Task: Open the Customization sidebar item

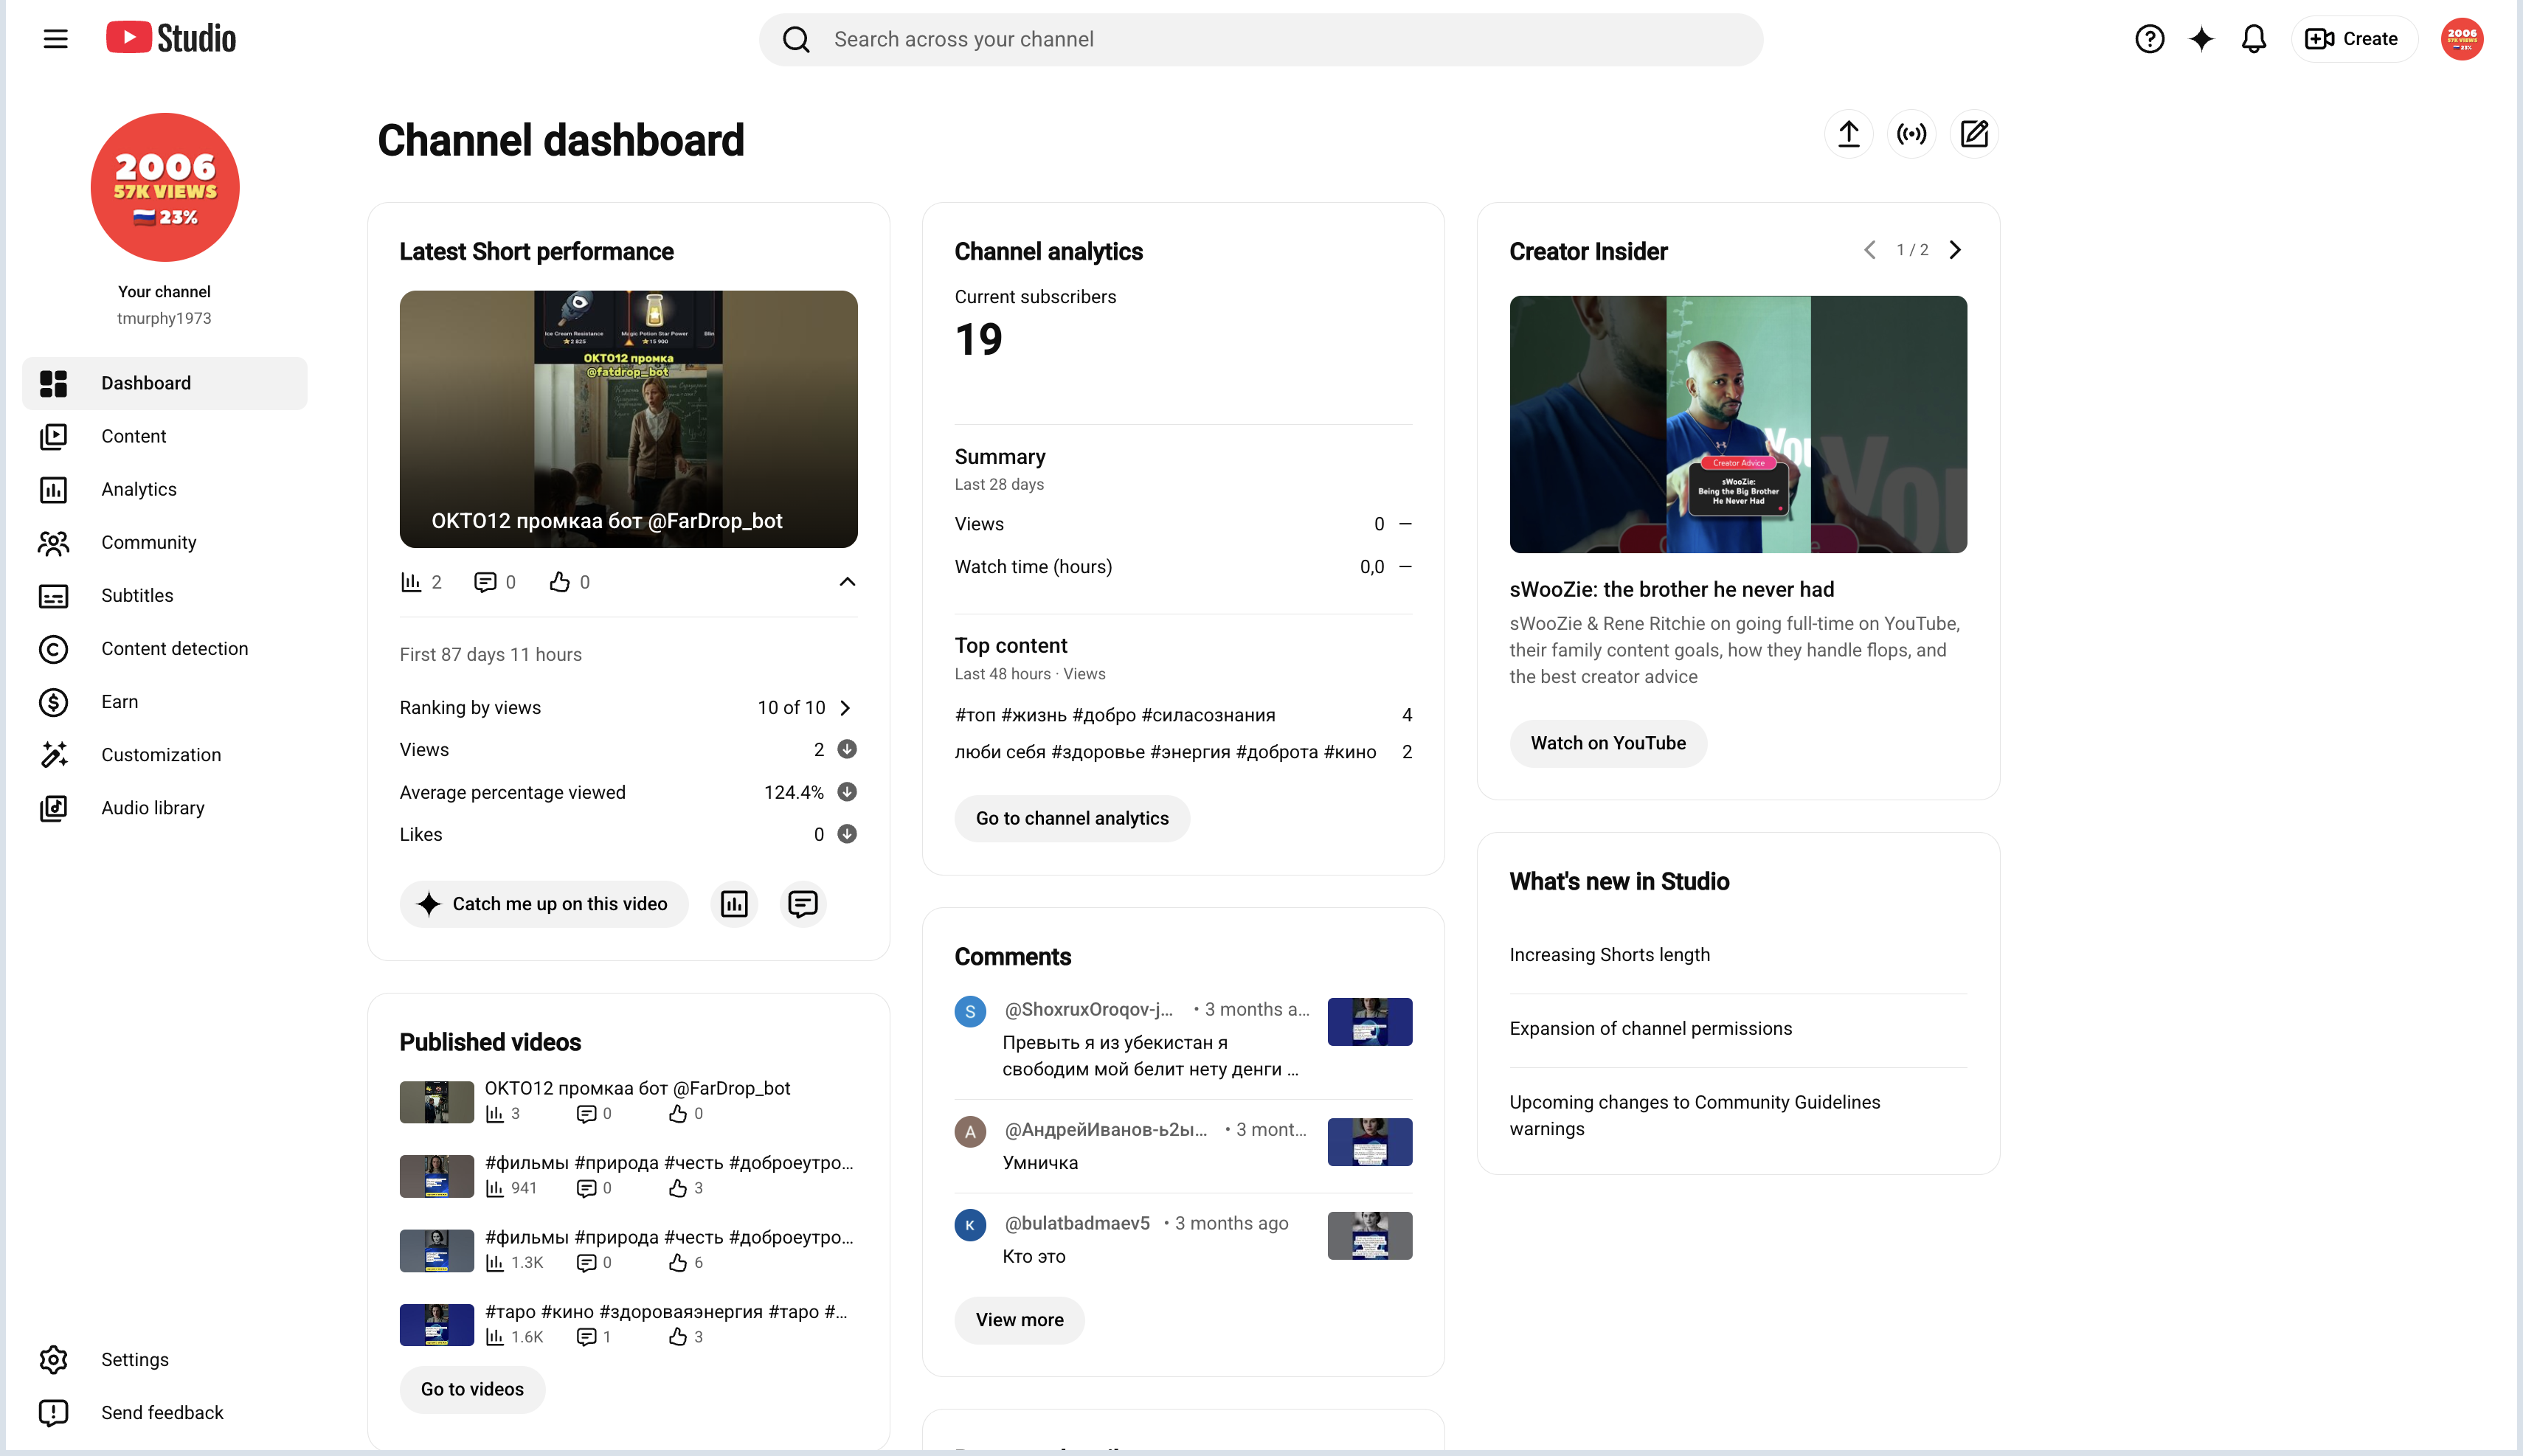Action: (x=165, y=754)
